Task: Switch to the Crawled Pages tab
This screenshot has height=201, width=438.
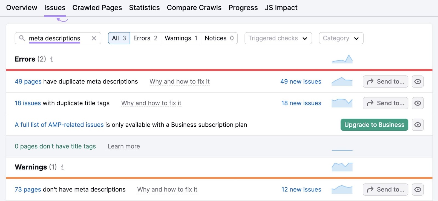Action: pos(97,8)
